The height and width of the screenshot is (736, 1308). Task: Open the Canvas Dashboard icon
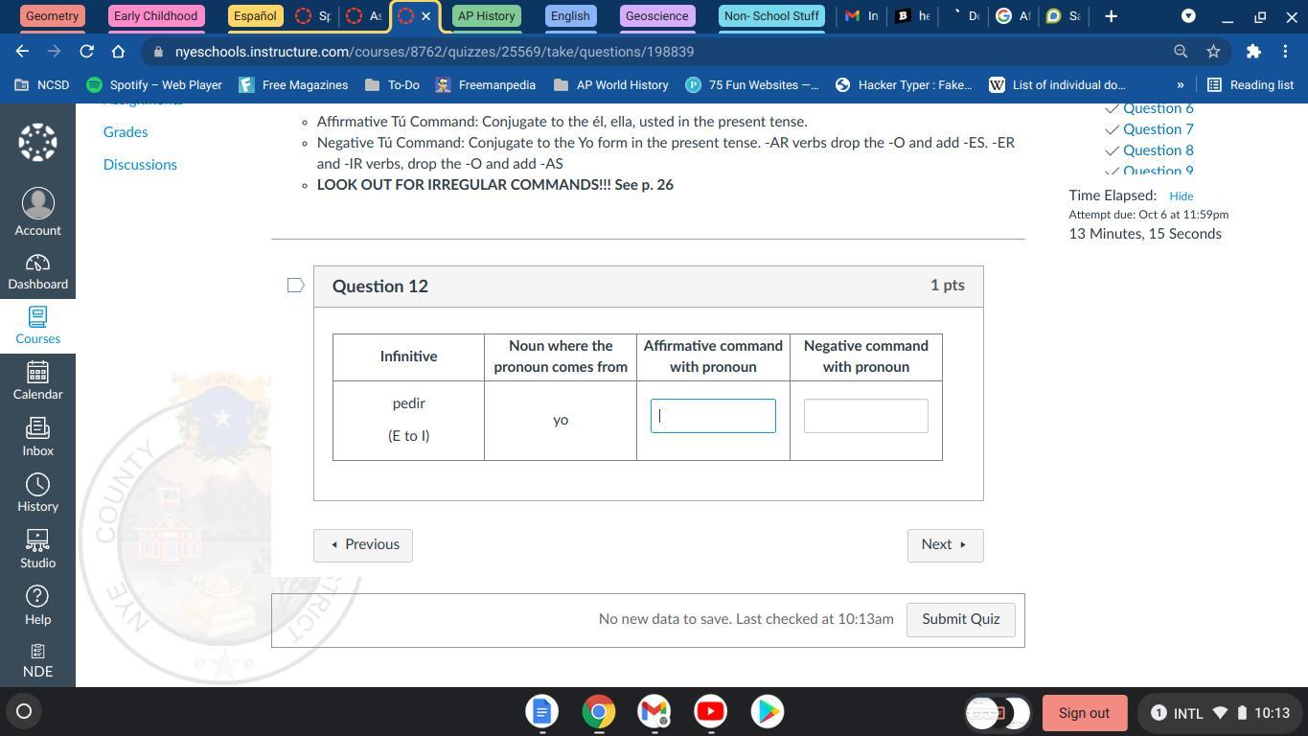pyautogui.click(x=37, y=272)
